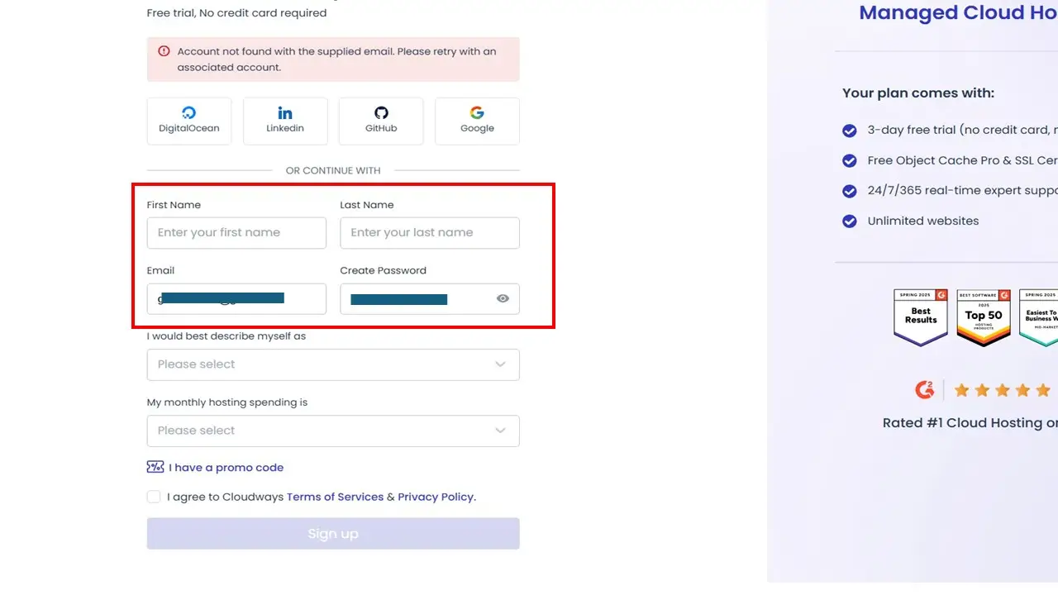
Task: Click 'OR CONTINUE WITH' text
Action: coord(333,170)
